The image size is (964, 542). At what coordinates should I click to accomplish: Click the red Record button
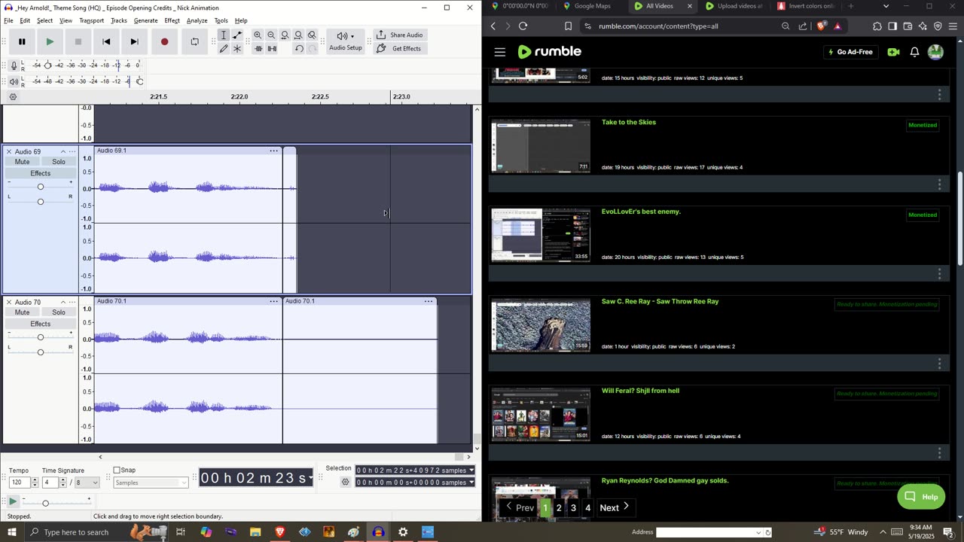[x=164, y=42]
